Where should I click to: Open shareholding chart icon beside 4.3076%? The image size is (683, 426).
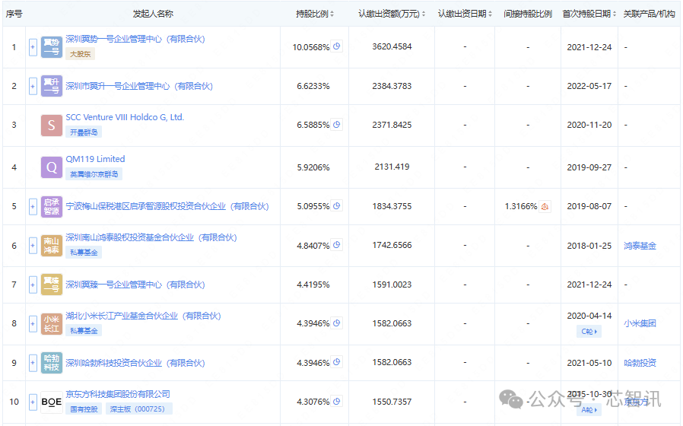click(337, 401)
